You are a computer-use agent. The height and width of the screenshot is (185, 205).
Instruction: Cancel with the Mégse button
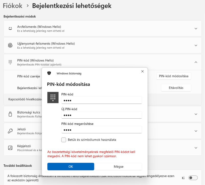coord(118,166)
